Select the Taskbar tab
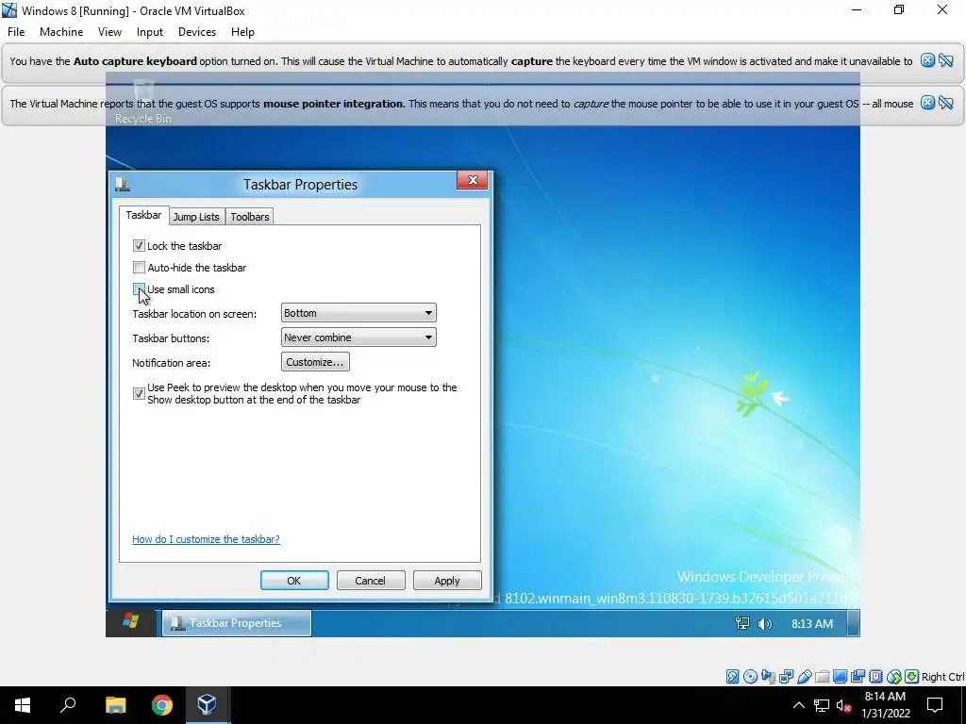The height and width of the screenshot is (724, 966). pyautogui.click(x=143, y=215)
